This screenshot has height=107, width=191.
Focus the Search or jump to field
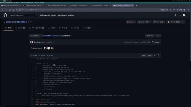pos(24,15)
